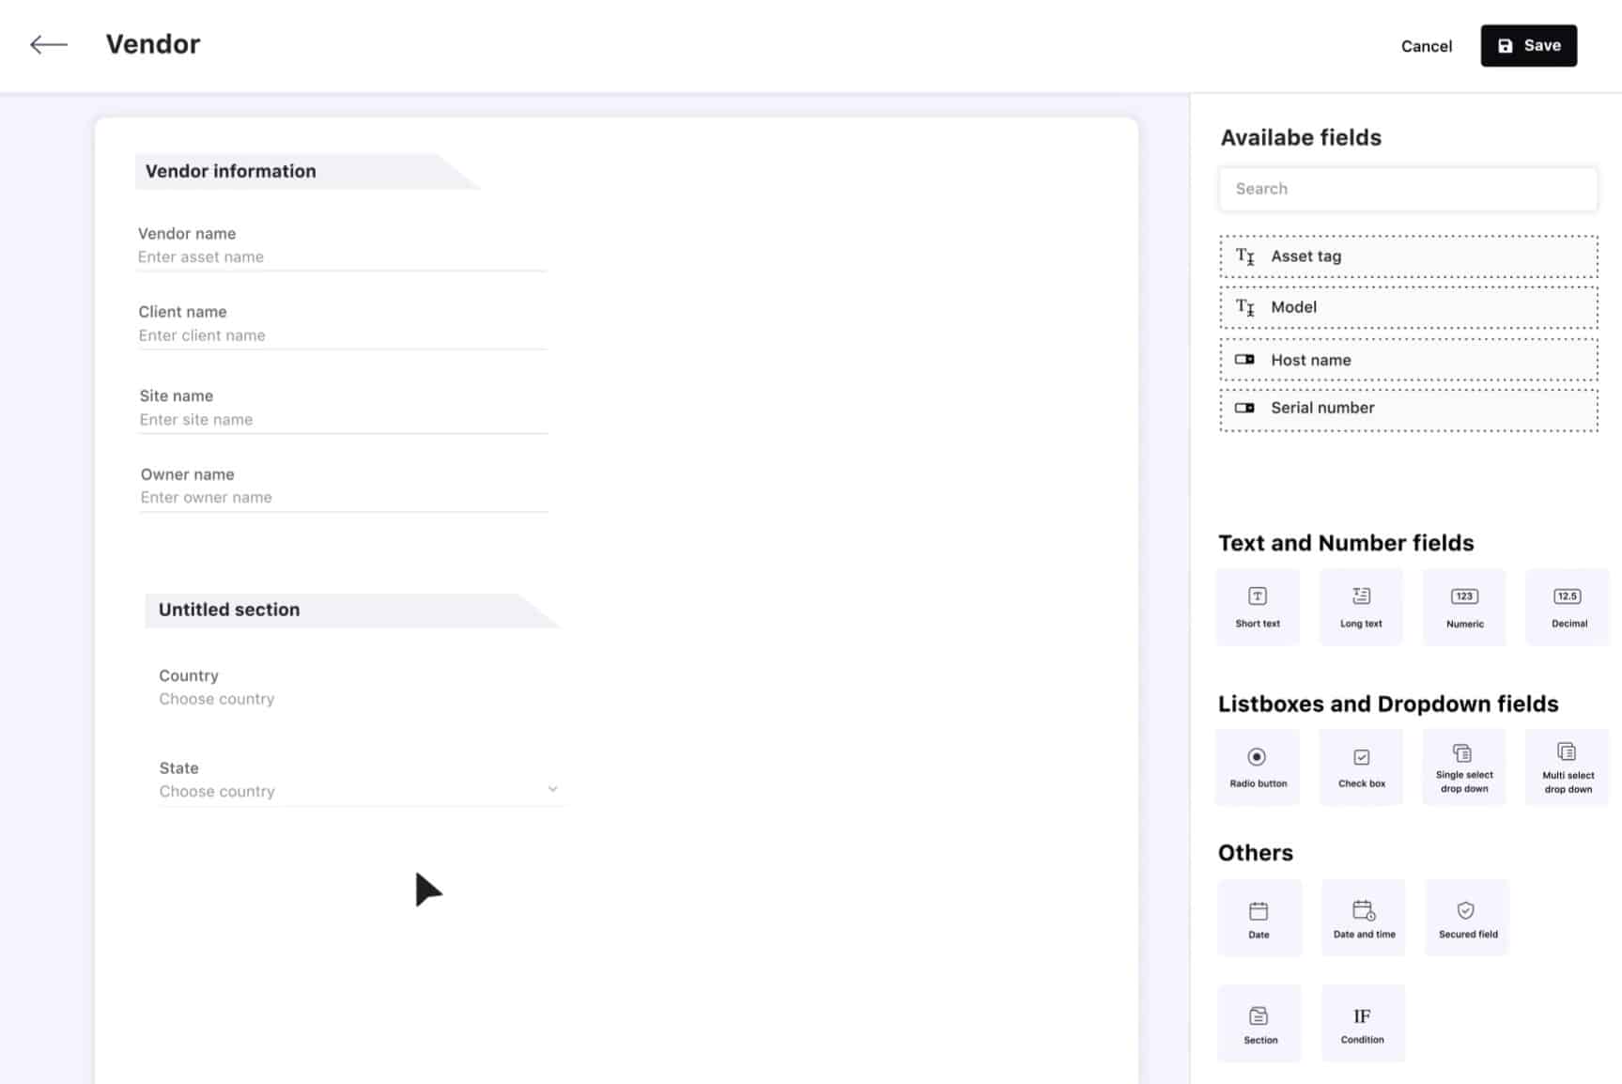This screenshot has height=1084, width=1622.
Task: Click the Text and Number fields heading
Action: click(1346, 543)
